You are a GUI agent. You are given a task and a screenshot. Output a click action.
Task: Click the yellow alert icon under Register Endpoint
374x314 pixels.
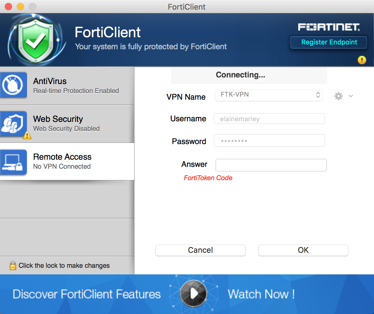(362, 60)
